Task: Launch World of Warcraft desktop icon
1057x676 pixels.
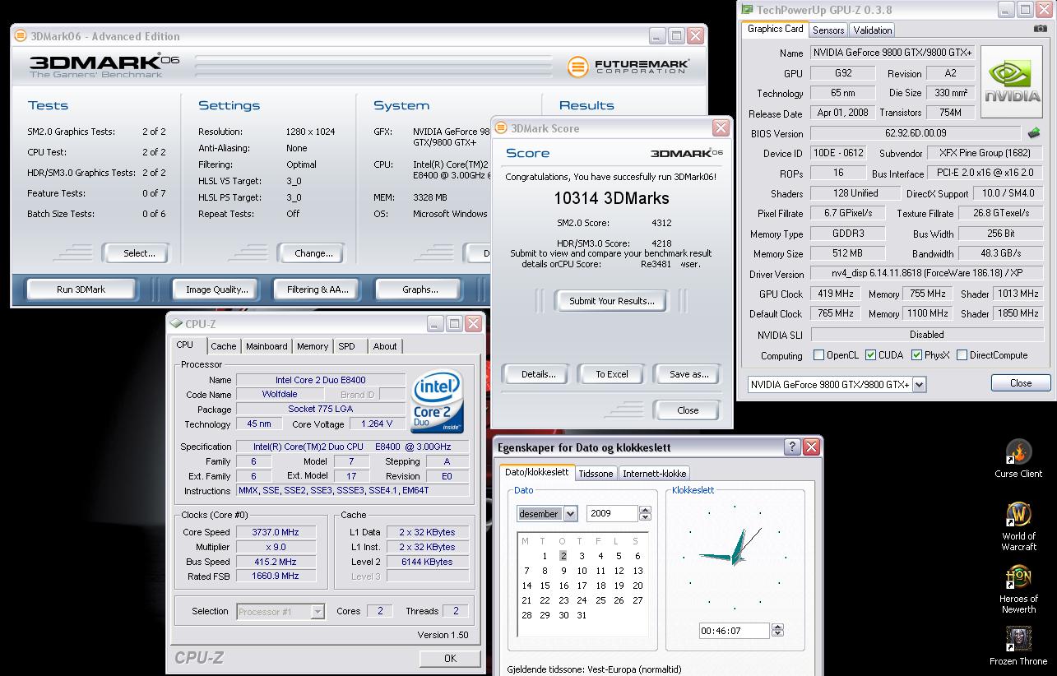Action: (1018, 526)
